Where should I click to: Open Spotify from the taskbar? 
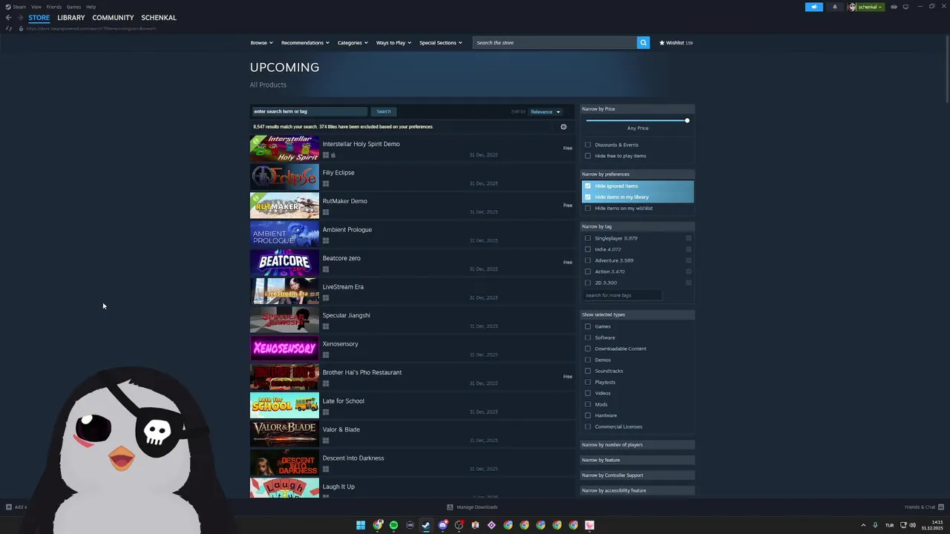[393, 525]
